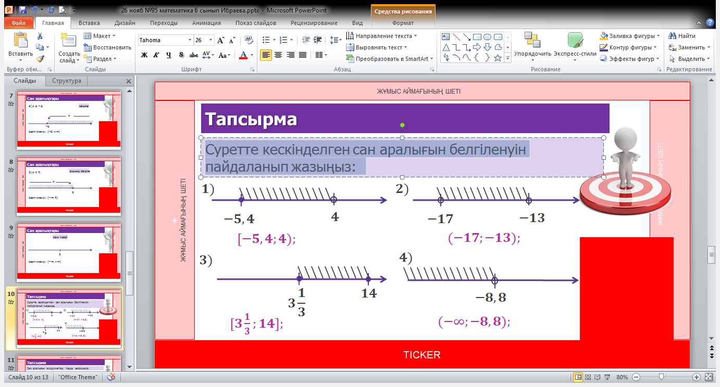Switch to Структура outline pane tab
The height and width of the screenshot is (387, 720).
click(x=67, y=81)
